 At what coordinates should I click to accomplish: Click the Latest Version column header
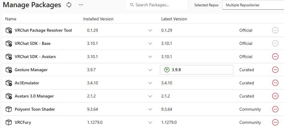pos(174,19)
